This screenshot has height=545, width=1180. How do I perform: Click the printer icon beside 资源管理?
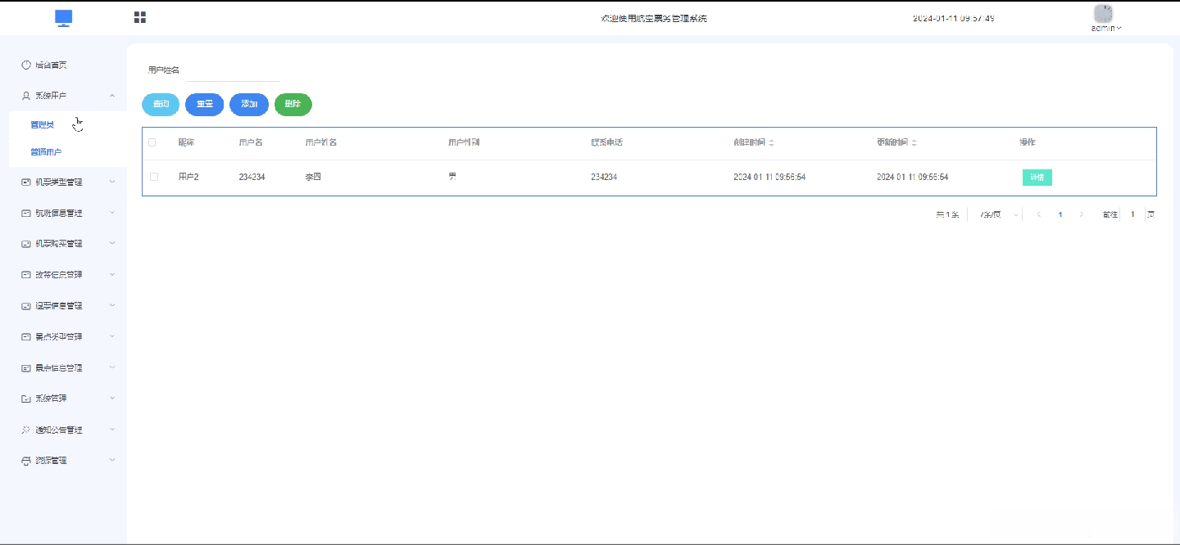26,461
